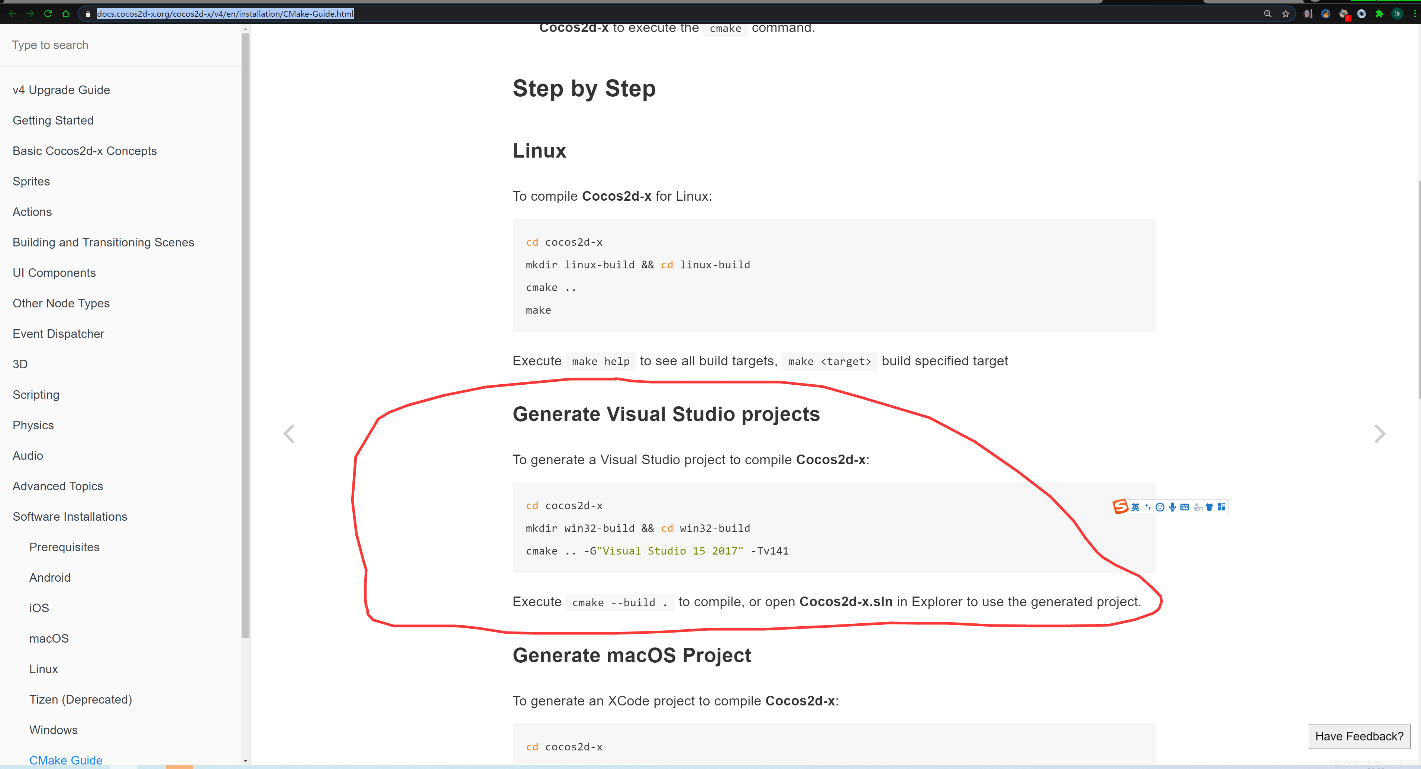Open the Event Dispatcher chapter

(x=58, y=334)
